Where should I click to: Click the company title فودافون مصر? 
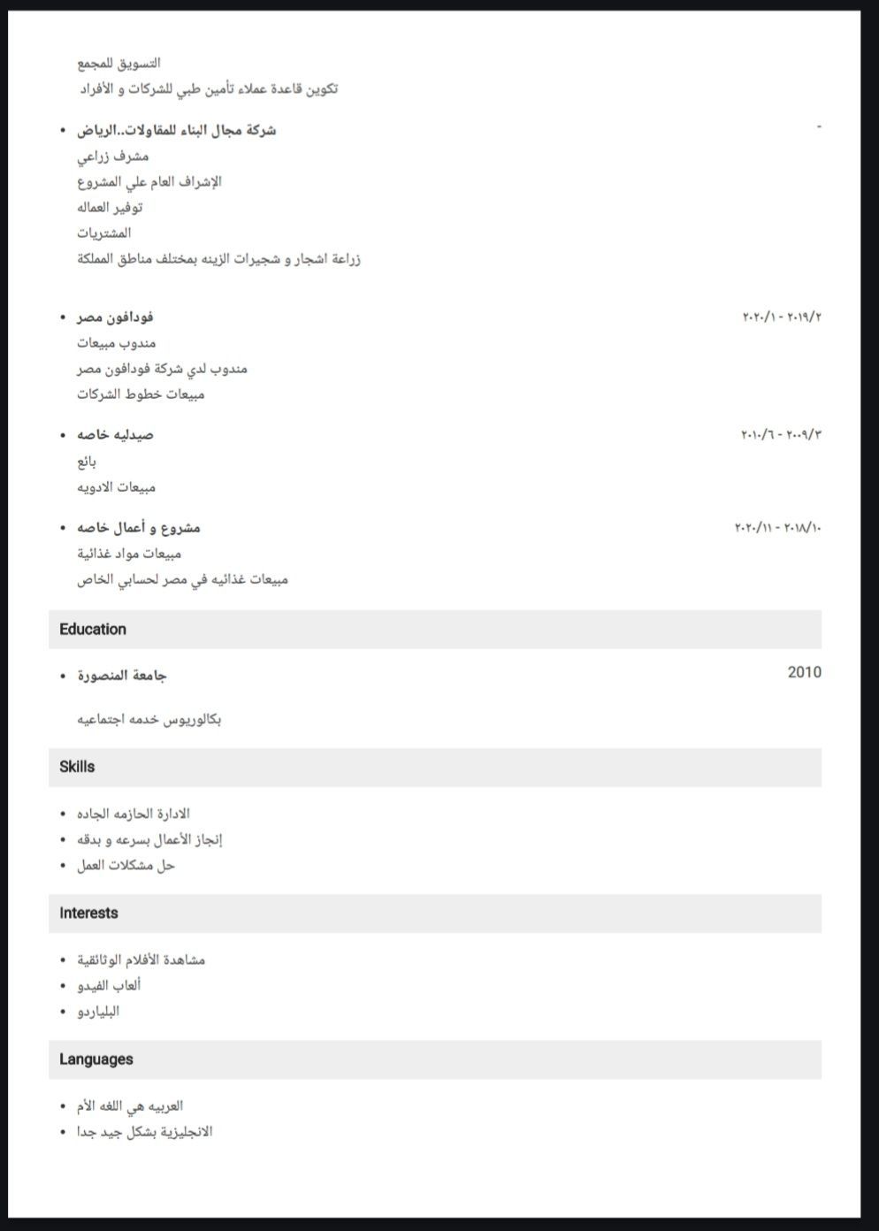coord(115,317)
